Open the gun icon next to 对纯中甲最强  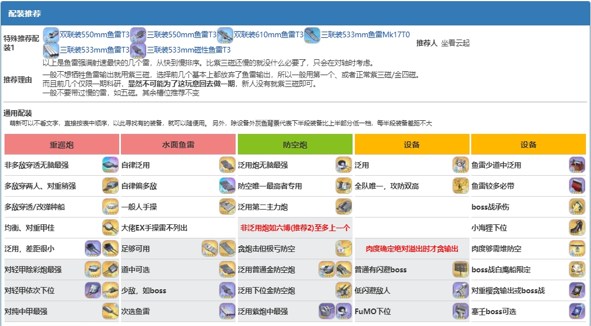(x=110, y=311)
